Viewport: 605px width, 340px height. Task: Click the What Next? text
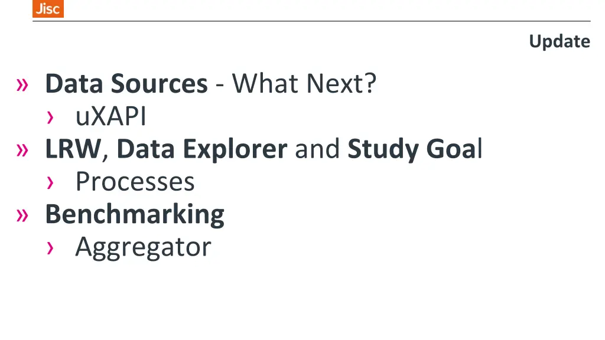coord(304,83)
